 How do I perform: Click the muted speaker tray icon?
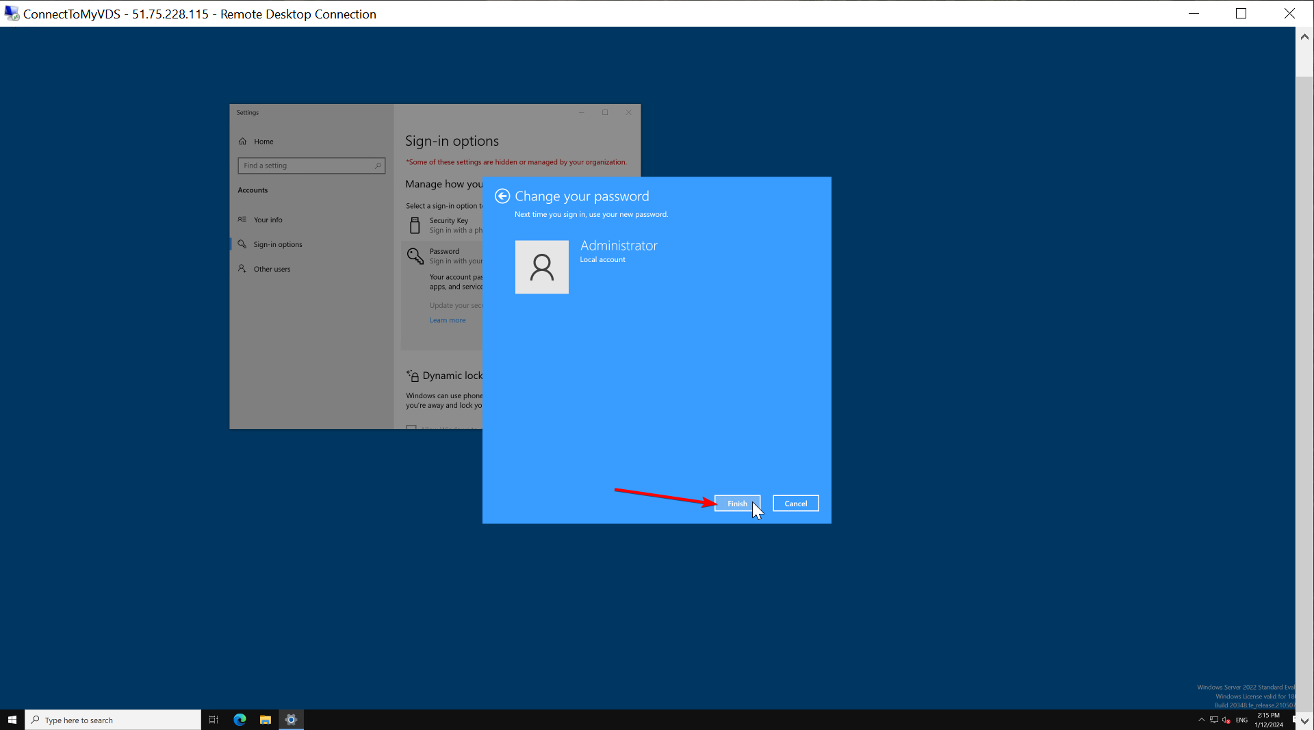1226,720
